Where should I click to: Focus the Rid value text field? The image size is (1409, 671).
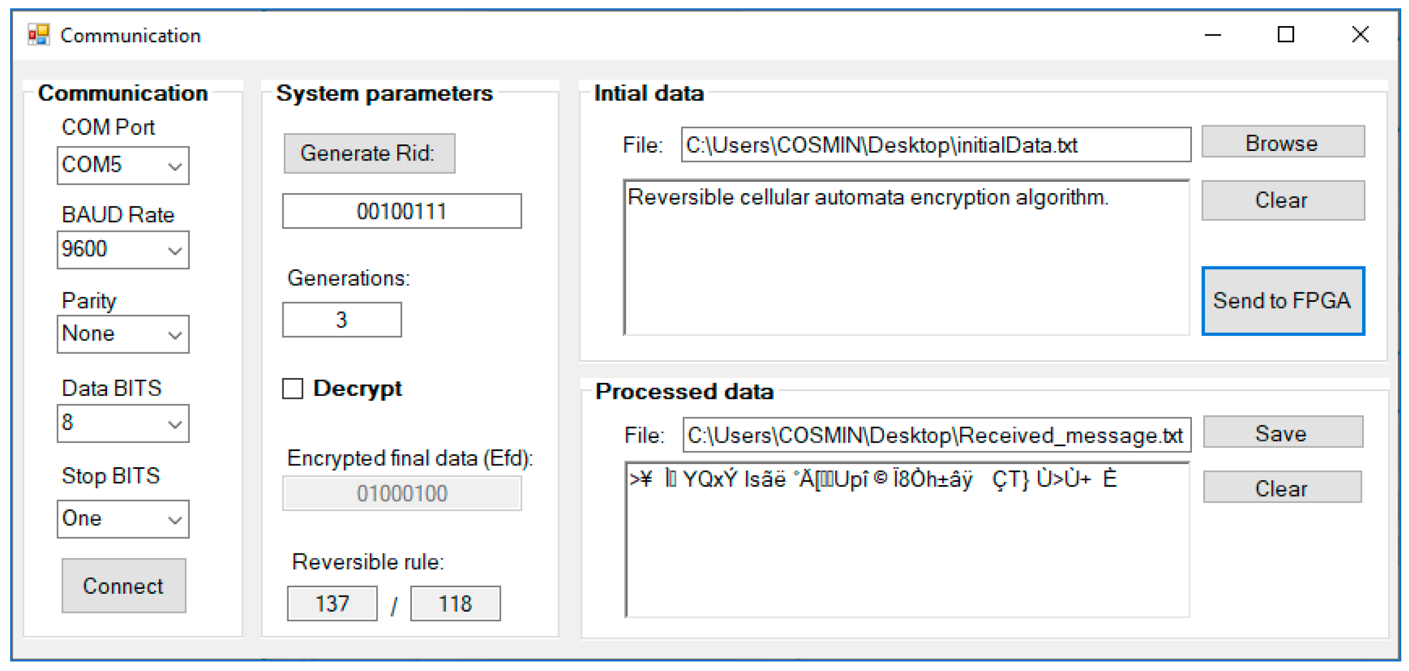pos(401,211)
